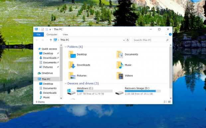
Task: Click the Recovery Image (D:) storage usage bar
Action: coord(143,91)
